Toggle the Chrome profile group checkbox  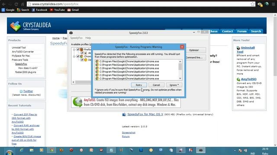pyautogui.click(x=78, y=56)
